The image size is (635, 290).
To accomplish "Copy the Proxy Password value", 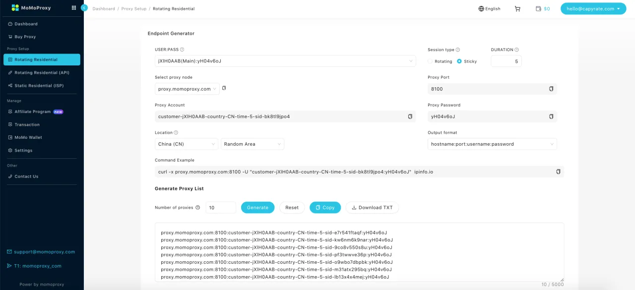I will pos(551,116).
